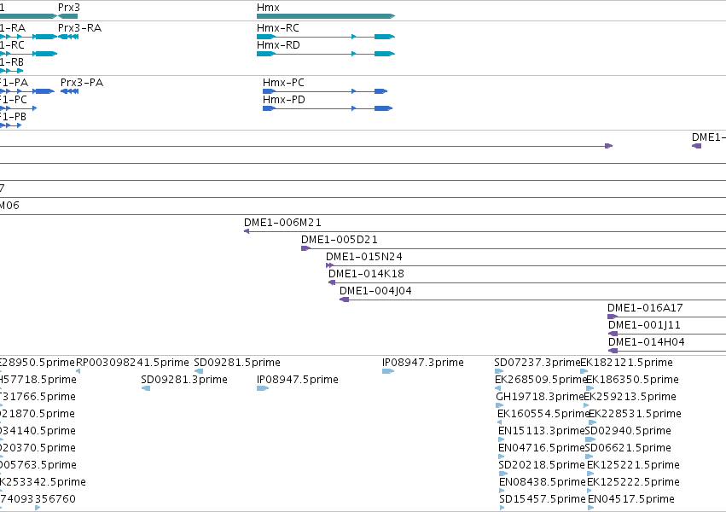Select the Hmx gene bar

click(x=326, y=16)
